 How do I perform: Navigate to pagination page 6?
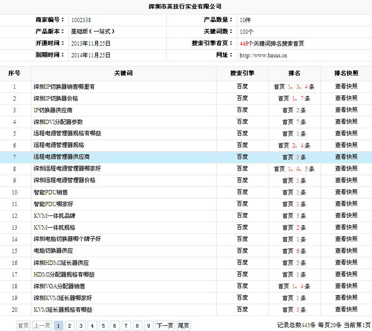[114, 325]
